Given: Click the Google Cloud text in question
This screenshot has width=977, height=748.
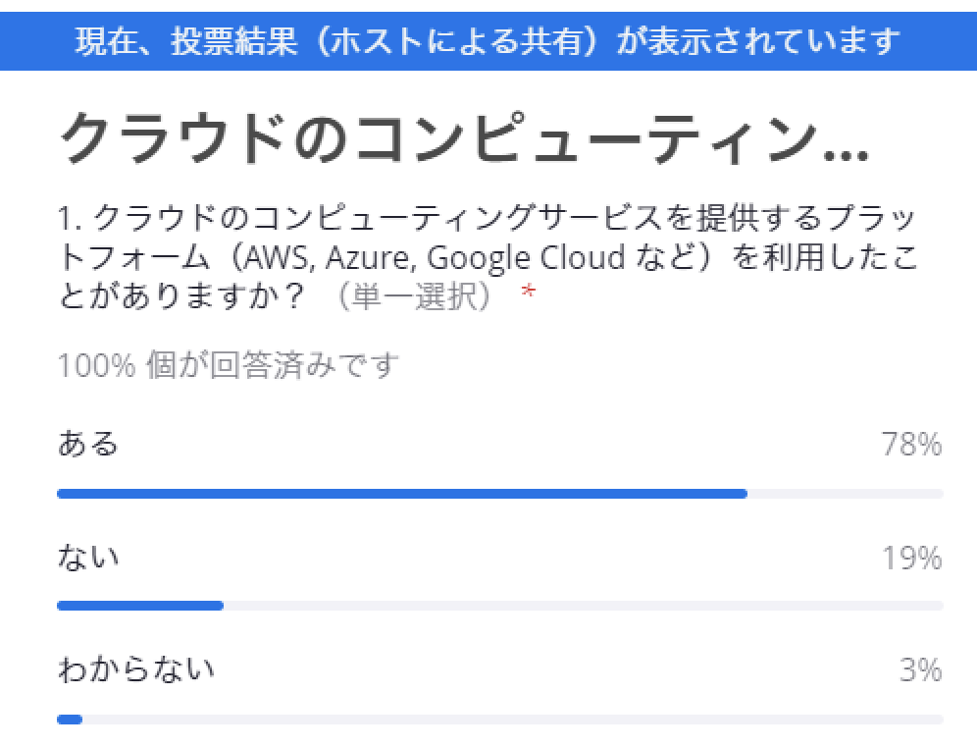Looking at the screenshot, I should (526, 257).
